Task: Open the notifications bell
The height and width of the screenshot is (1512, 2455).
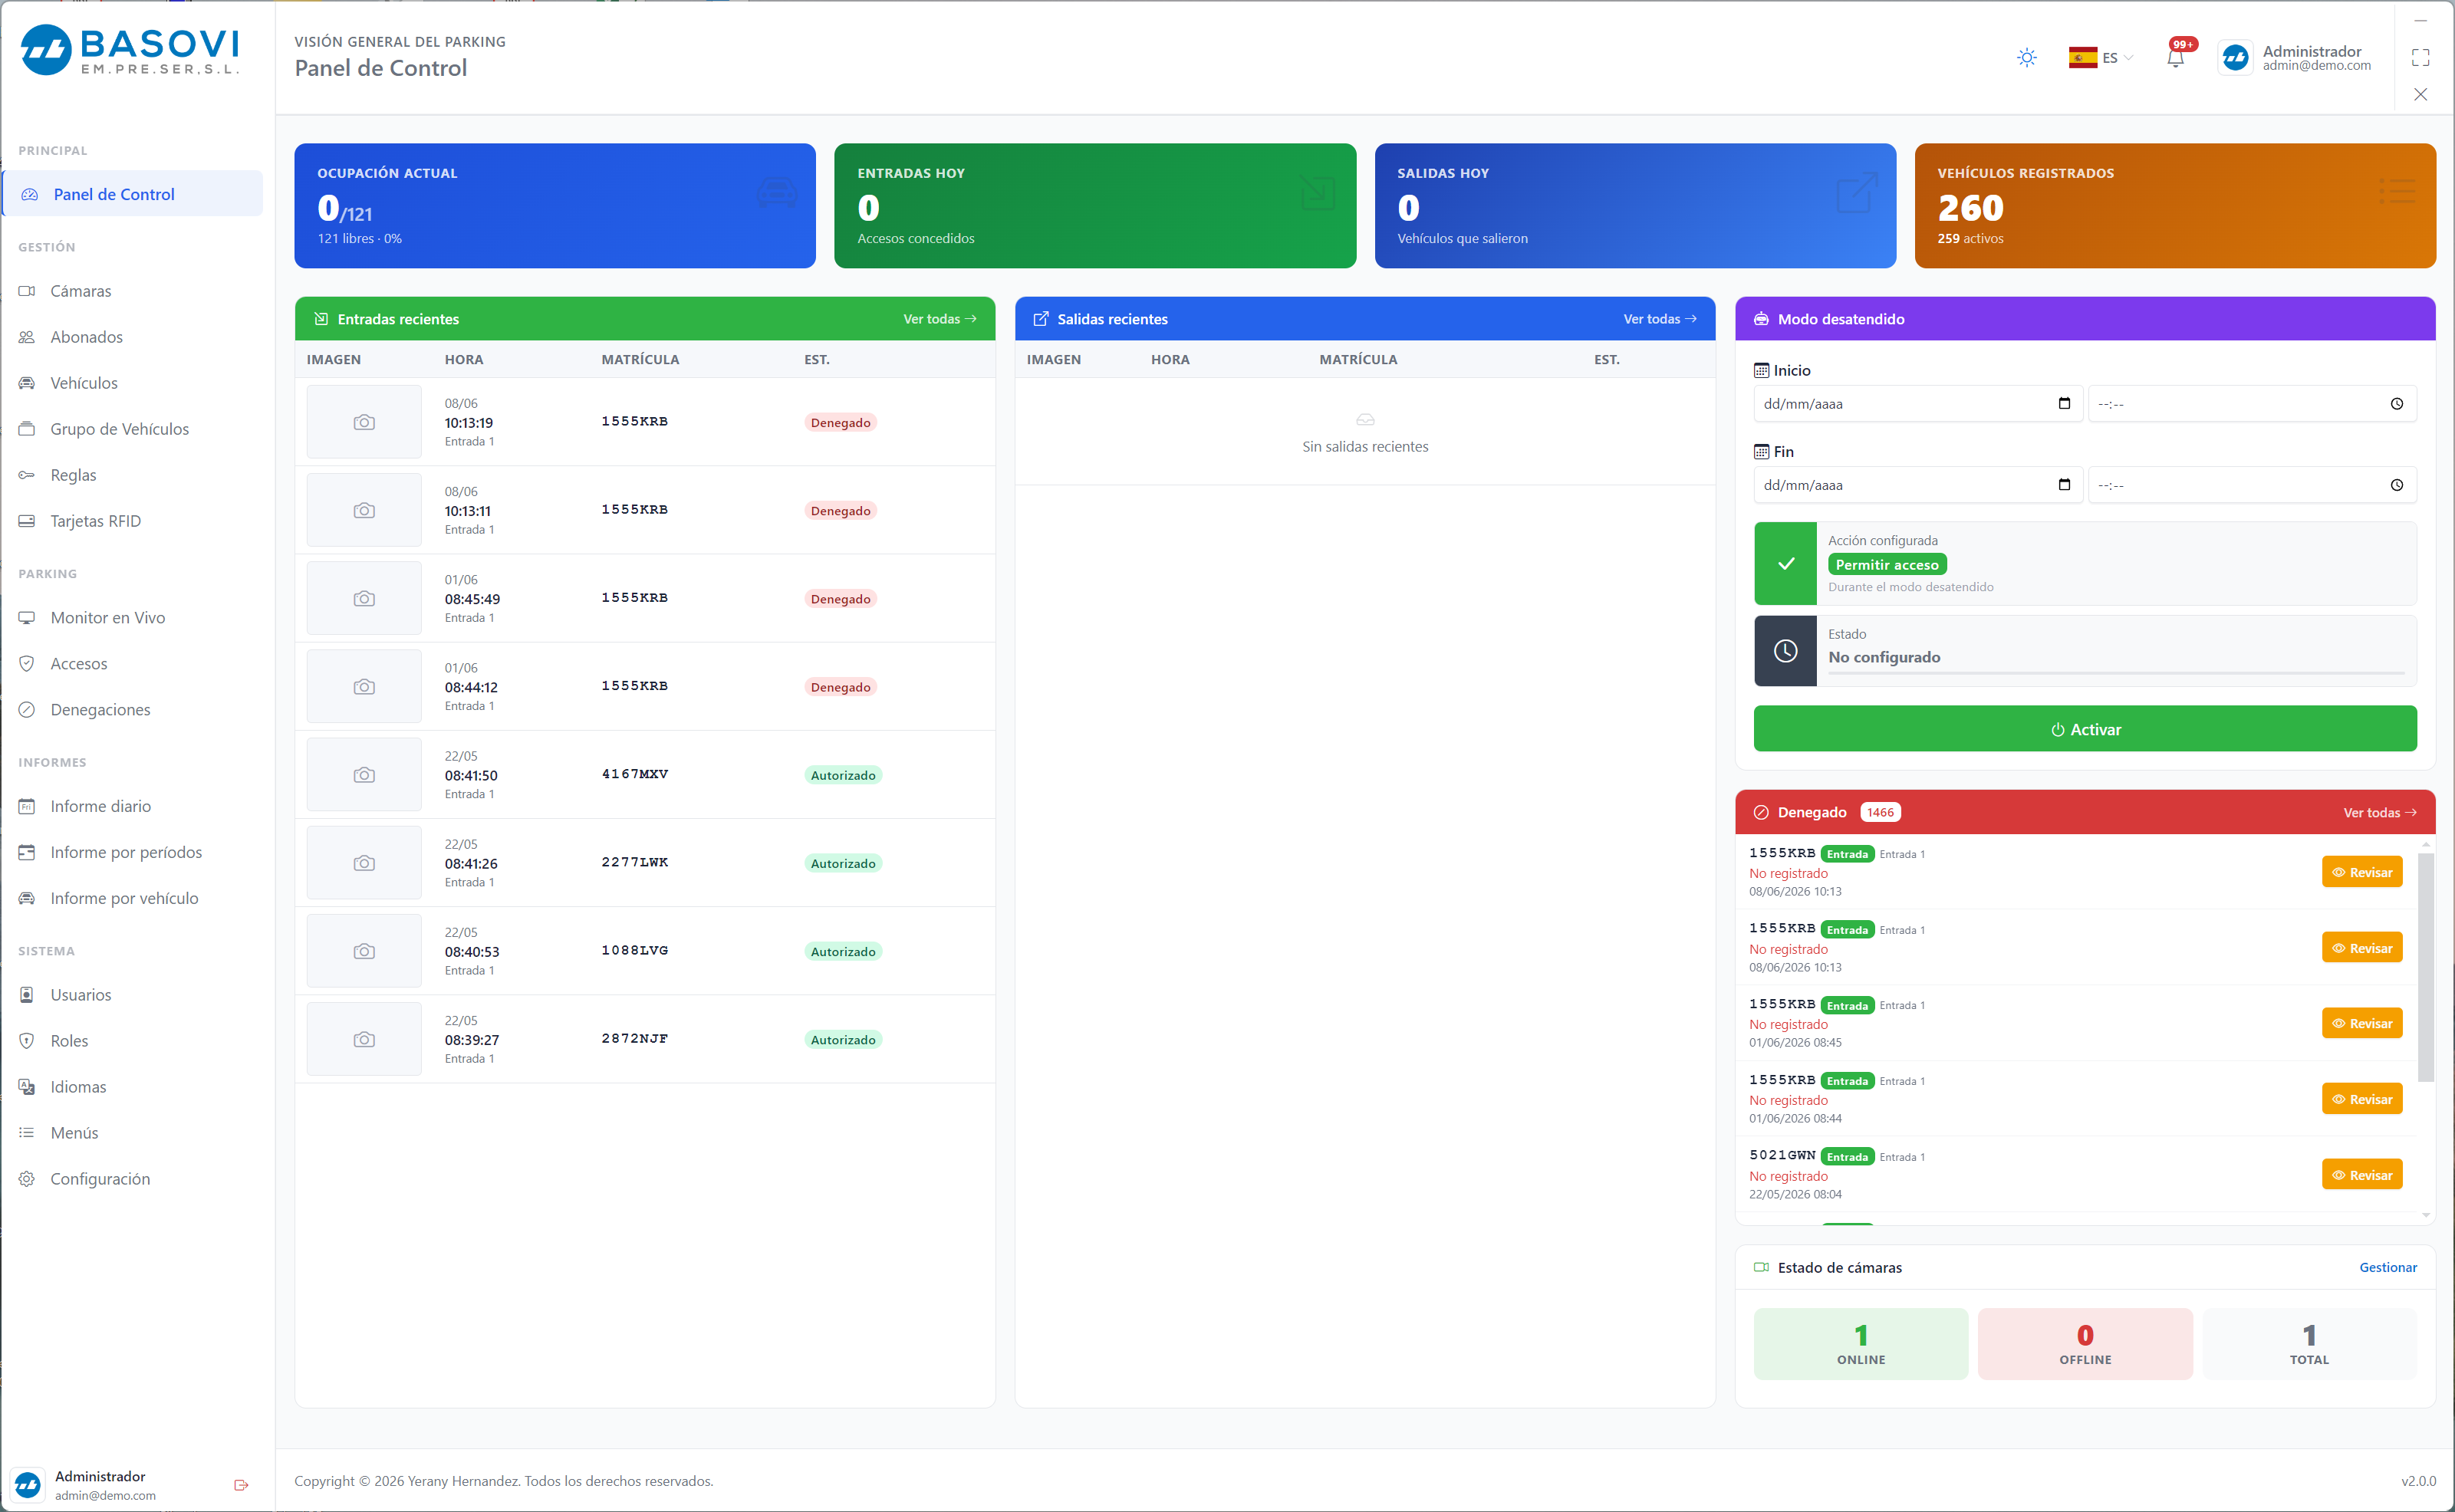Action: (2175, 58)
